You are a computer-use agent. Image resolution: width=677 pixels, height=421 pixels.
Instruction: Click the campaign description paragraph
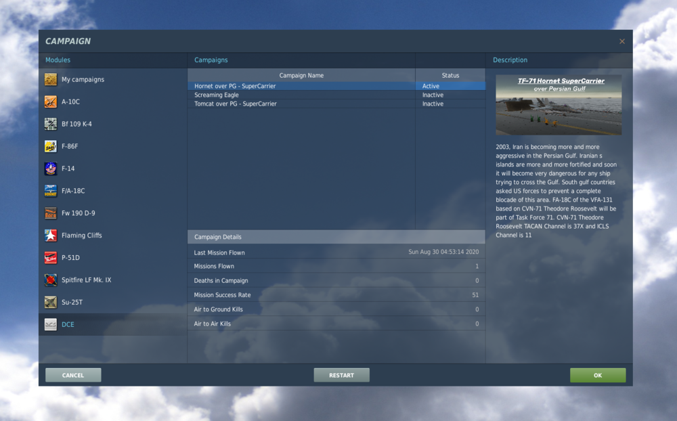pos(556,191)
